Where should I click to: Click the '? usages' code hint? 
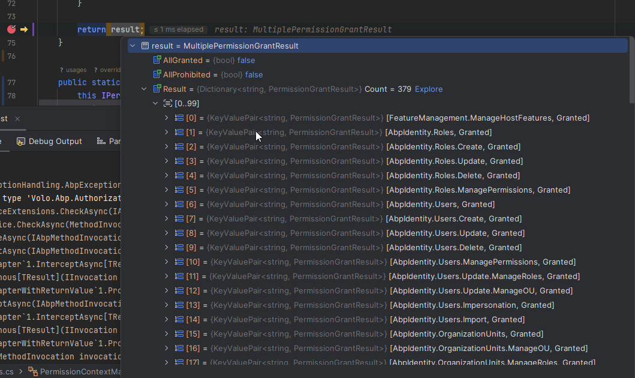point(73,70)
